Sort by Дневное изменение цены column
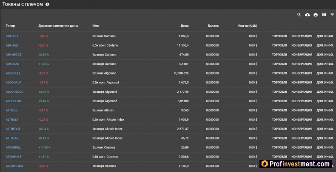The image size is (336, 172). [x=58, y=25]
